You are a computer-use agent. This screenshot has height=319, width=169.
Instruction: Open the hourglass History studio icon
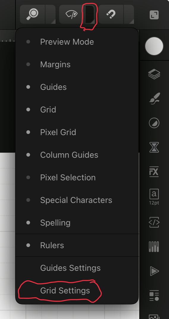(154, 148)
